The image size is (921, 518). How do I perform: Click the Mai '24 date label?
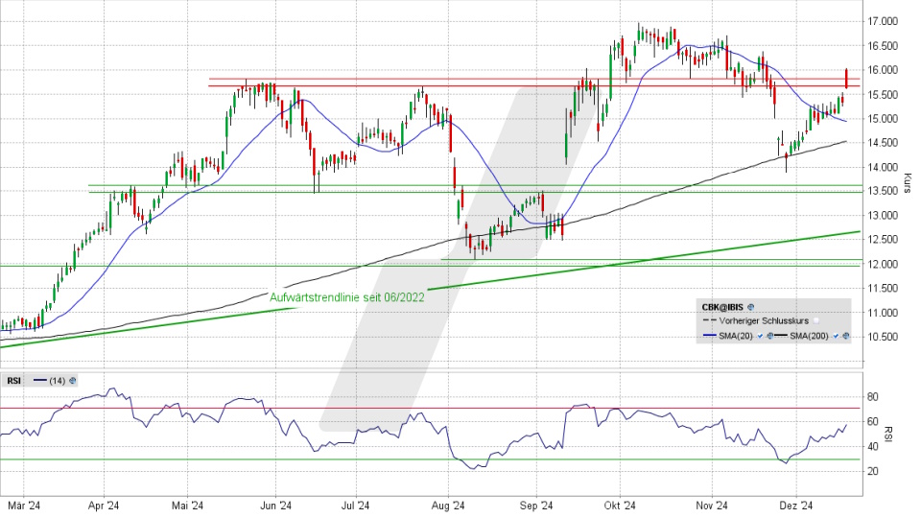187,506
